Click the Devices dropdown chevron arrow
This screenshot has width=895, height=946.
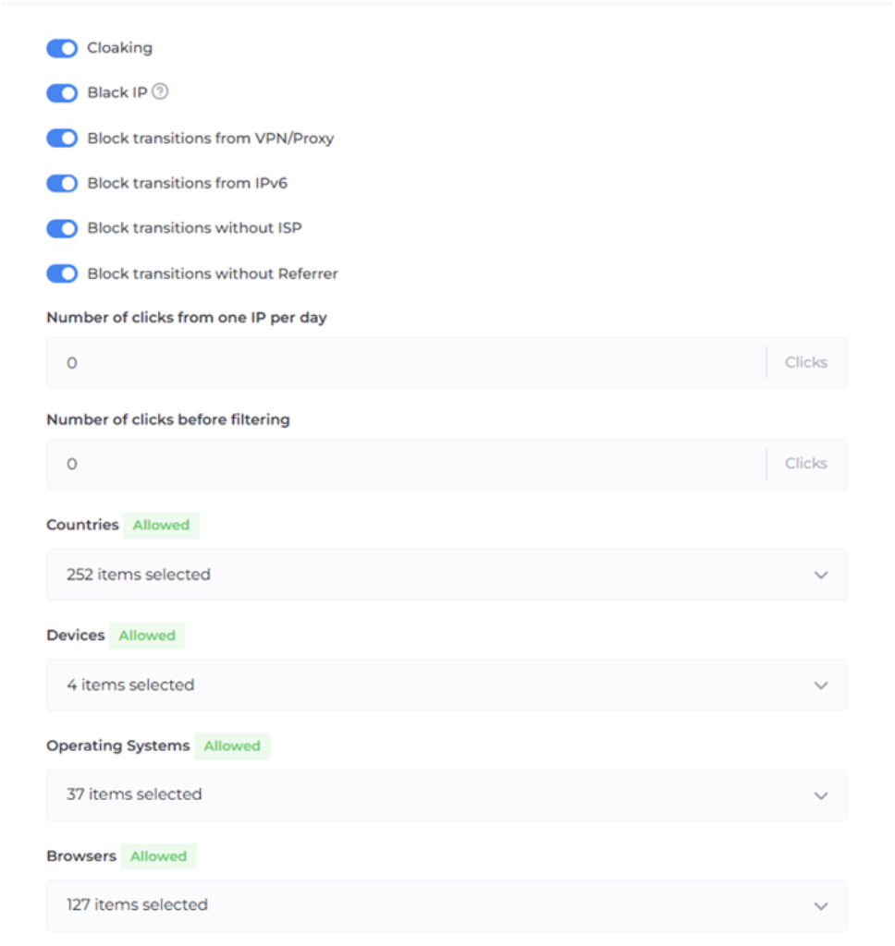(820, 685)
